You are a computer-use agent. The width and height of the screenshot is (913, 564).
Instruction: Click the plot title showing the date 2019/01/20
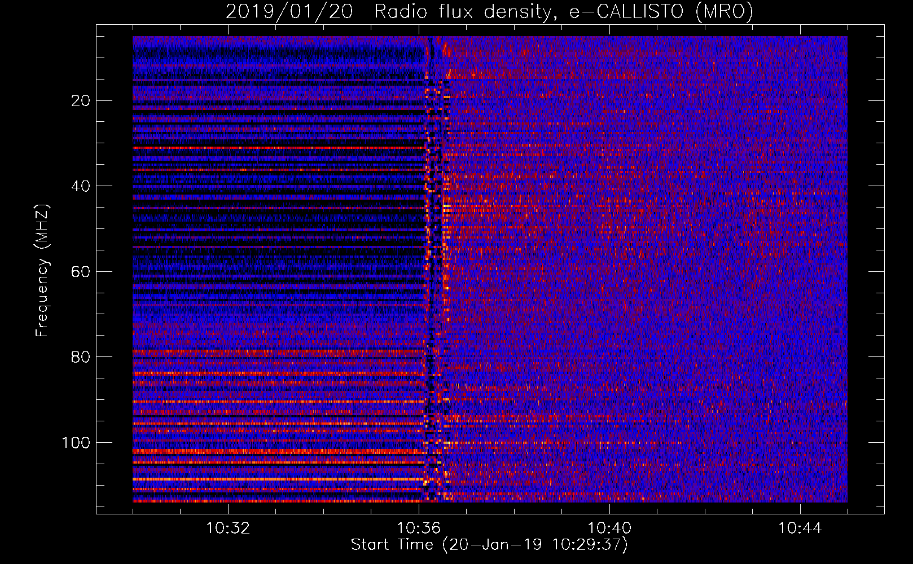(489, 12)
